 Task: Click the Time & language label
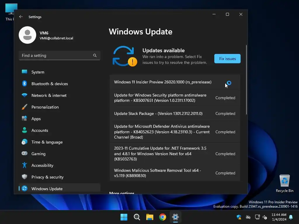point(47,142)
